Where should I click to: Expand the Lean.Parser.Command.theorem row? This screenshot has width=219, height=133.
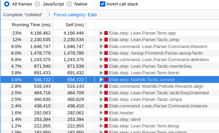[101, 46]
